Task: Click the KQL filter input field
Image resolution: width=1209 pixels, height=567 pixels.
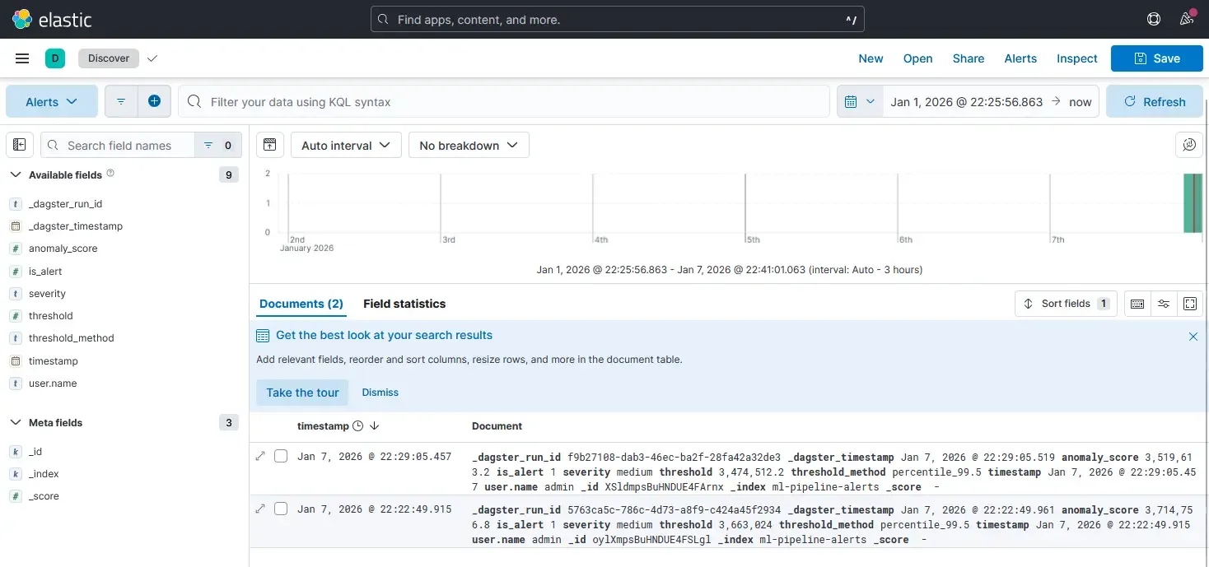Action: point(502,101)
